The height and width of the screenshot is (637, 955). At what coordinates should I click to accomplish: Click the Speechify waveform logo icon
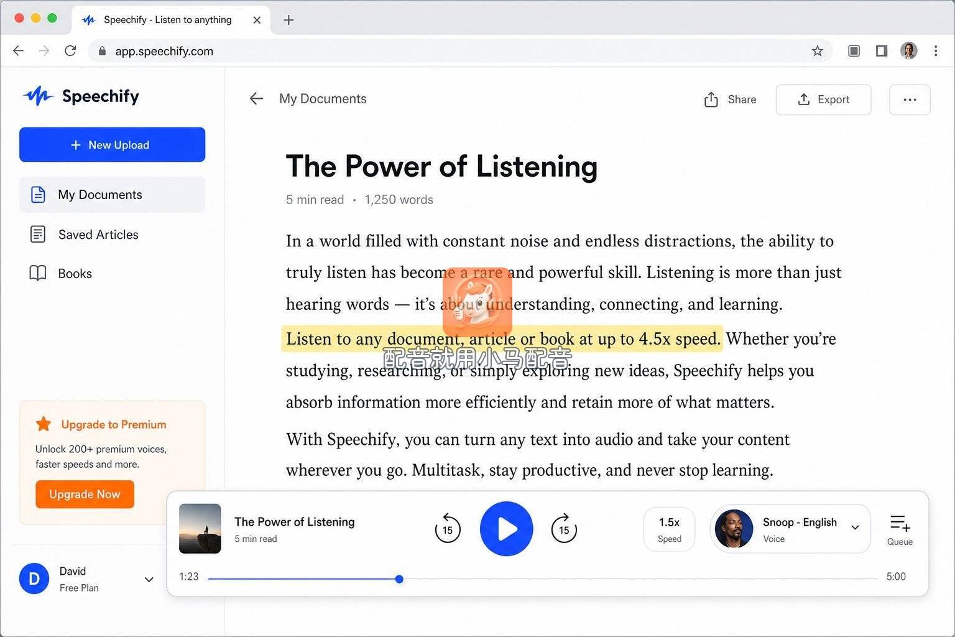point(38,96)
